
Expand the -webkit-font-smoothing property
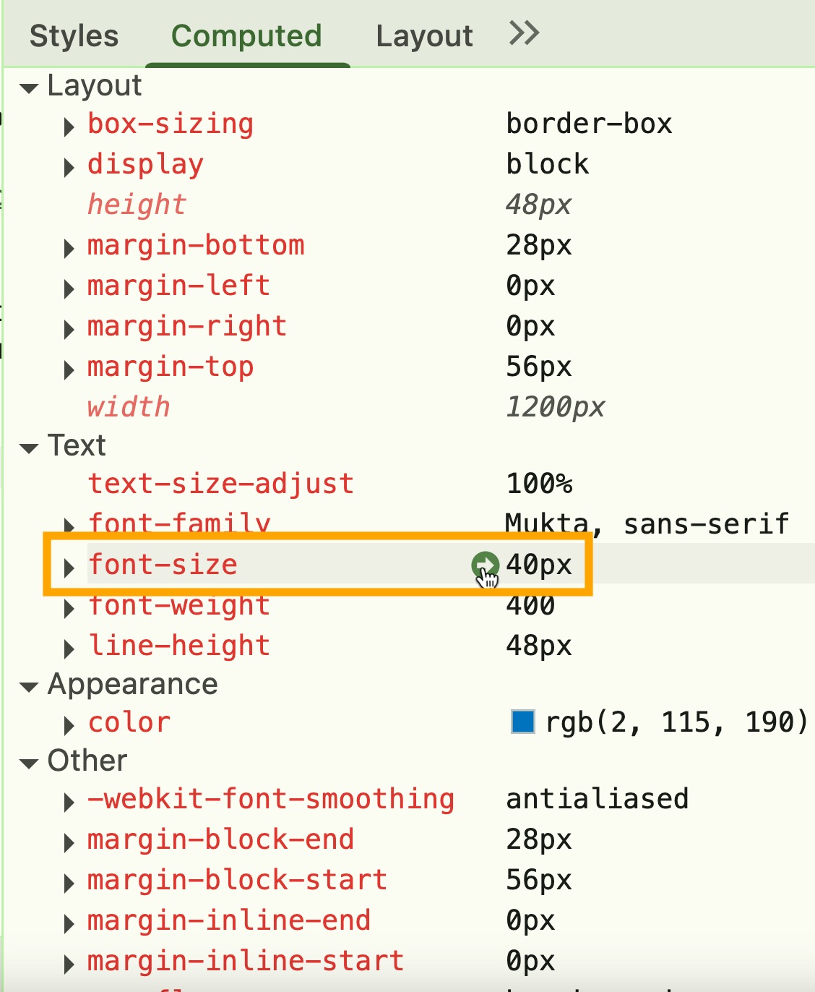pyautogui.click(x=69, y=802)
